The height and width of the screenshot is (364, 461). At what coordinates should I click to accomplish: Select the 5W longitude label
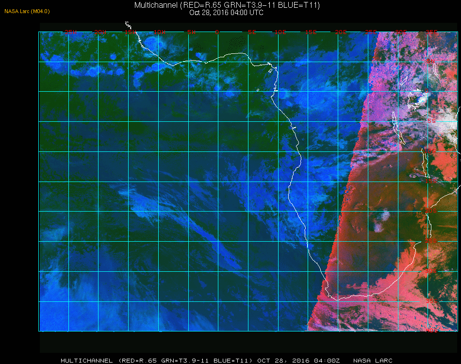[191, 32]
